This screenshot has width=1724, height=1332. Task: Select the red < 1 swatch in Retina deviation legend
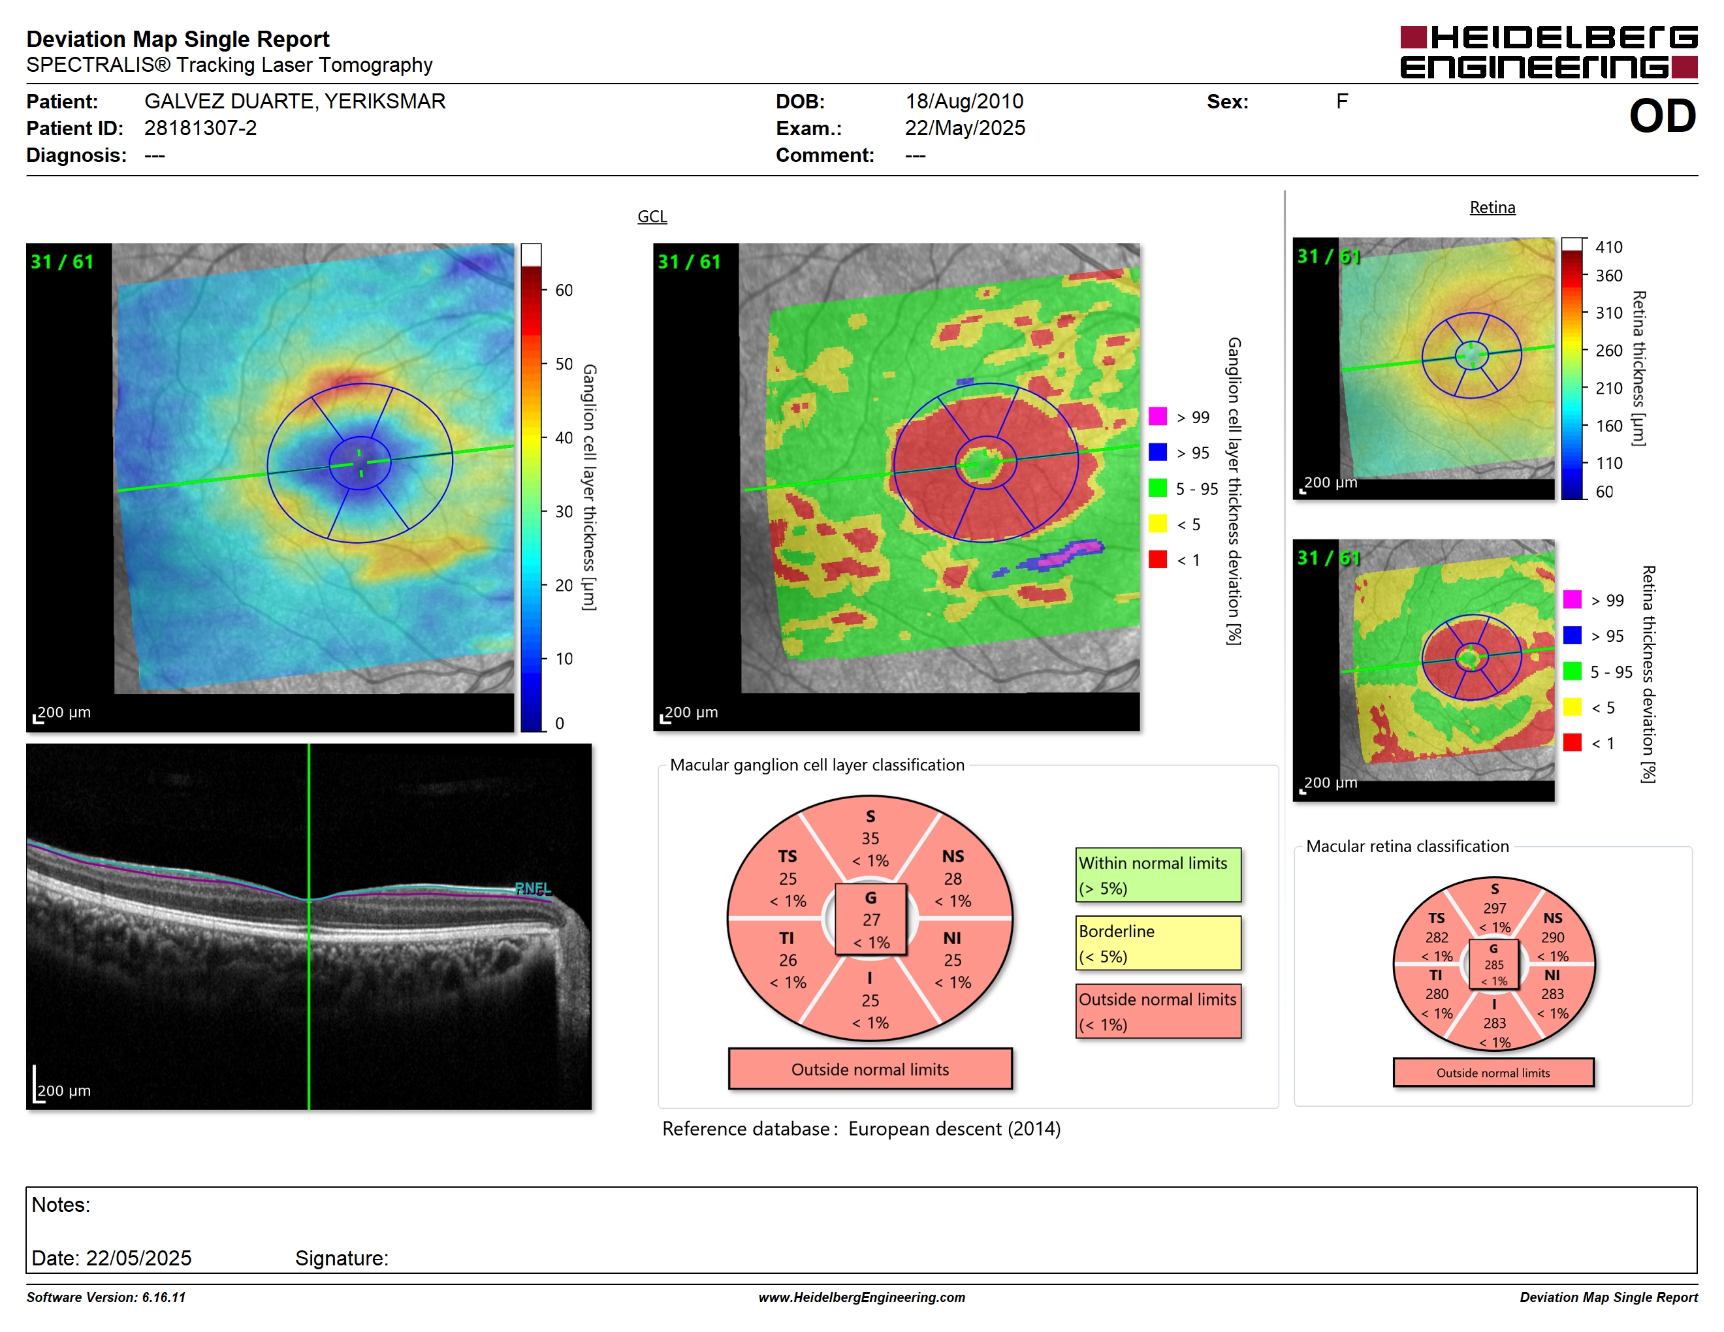1572,742
